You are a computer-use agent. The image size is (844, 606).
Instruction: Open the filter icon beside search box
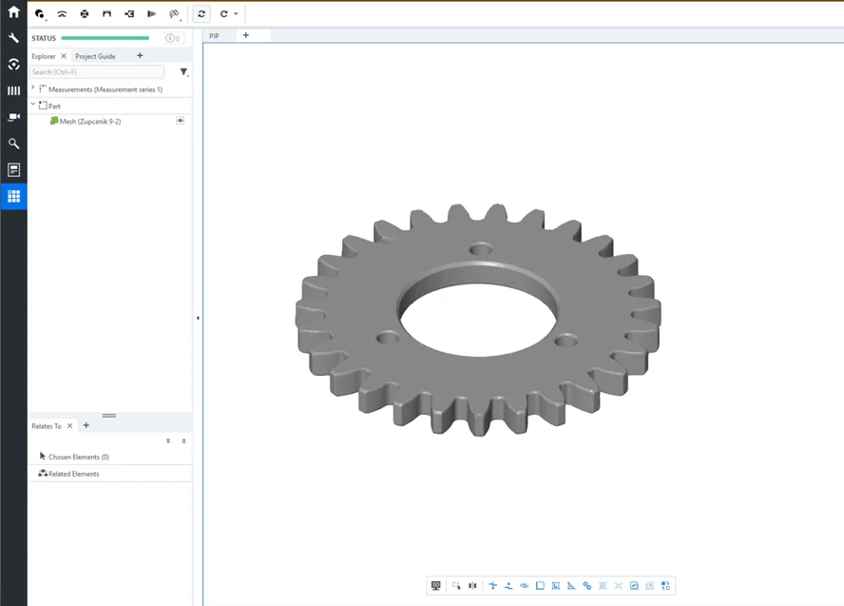pyautogui.click(x=183, y=72)
